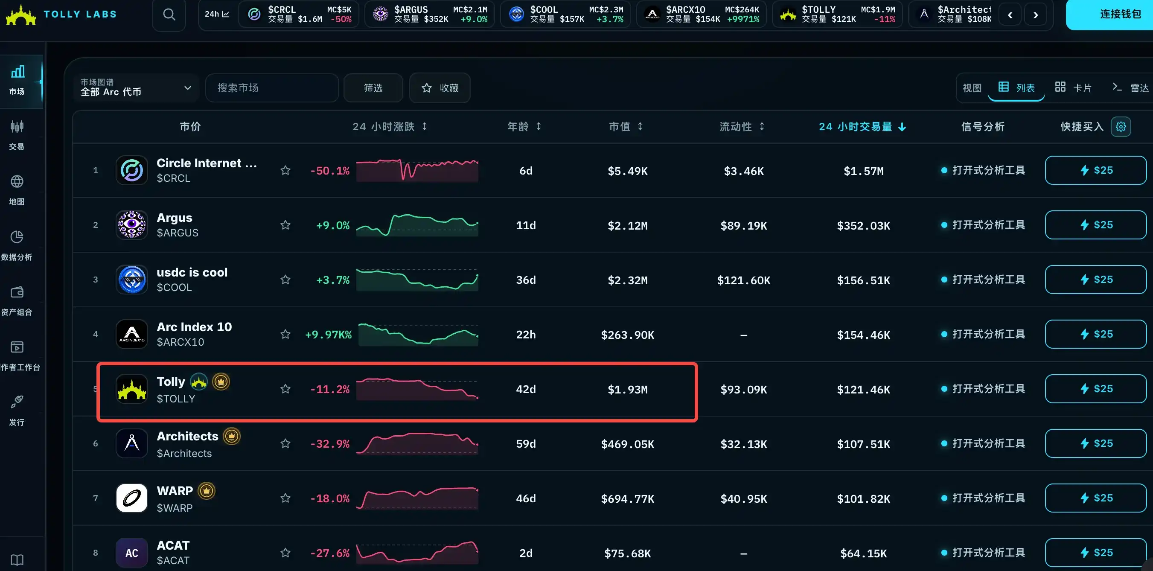Sort by 流动性 column
This screenshot has width=1153, height=571.
coord(742,127)
